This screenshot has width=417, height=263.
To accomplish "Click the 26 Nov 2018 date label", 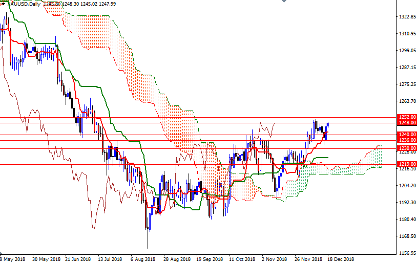I will tap(309, 259).
